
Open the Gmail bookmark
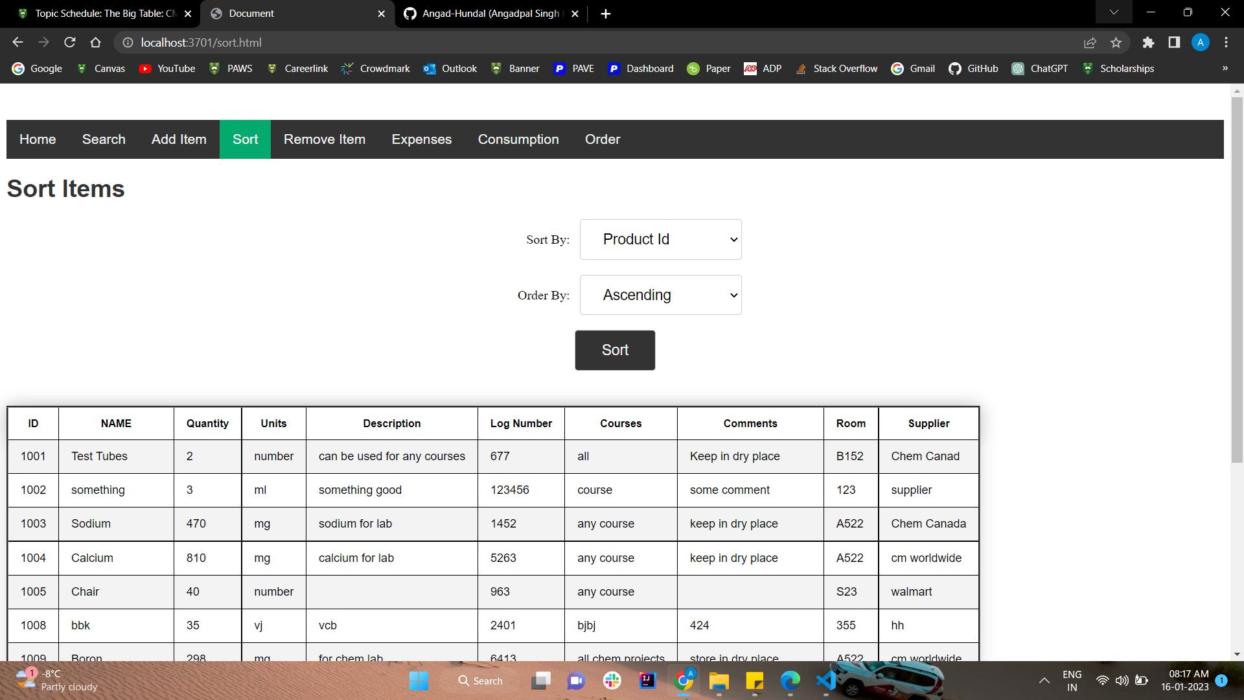point(912,68)
